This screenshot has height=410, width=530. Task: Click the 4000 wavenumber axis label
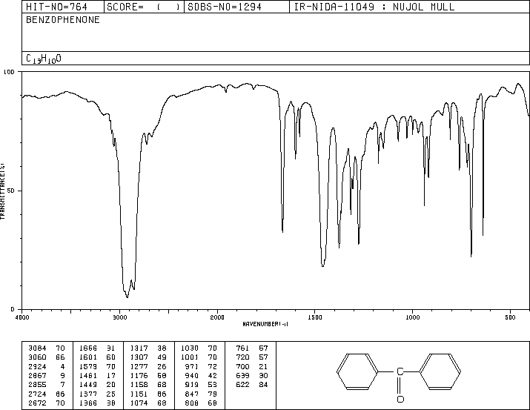[x=22, y=317]
